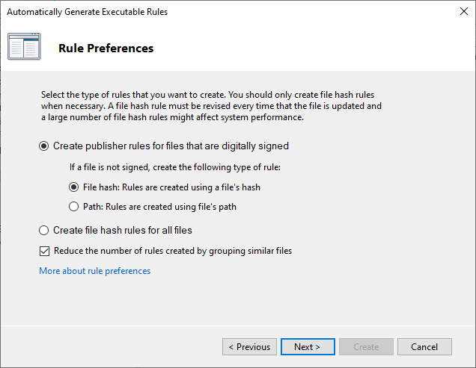Choose the Path radio option
Screen dimensions: 476x368
[73, 207]
